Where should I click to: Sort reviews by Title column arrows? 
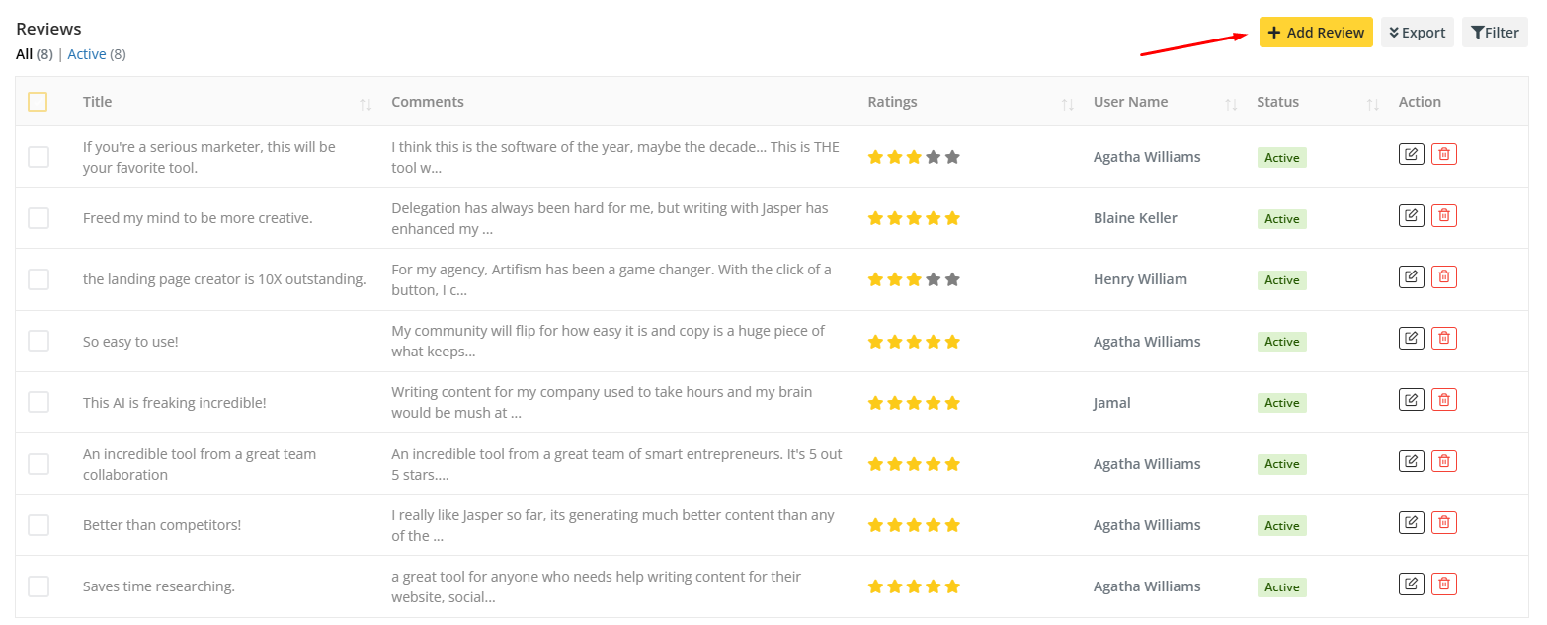[x=366, y=103]
